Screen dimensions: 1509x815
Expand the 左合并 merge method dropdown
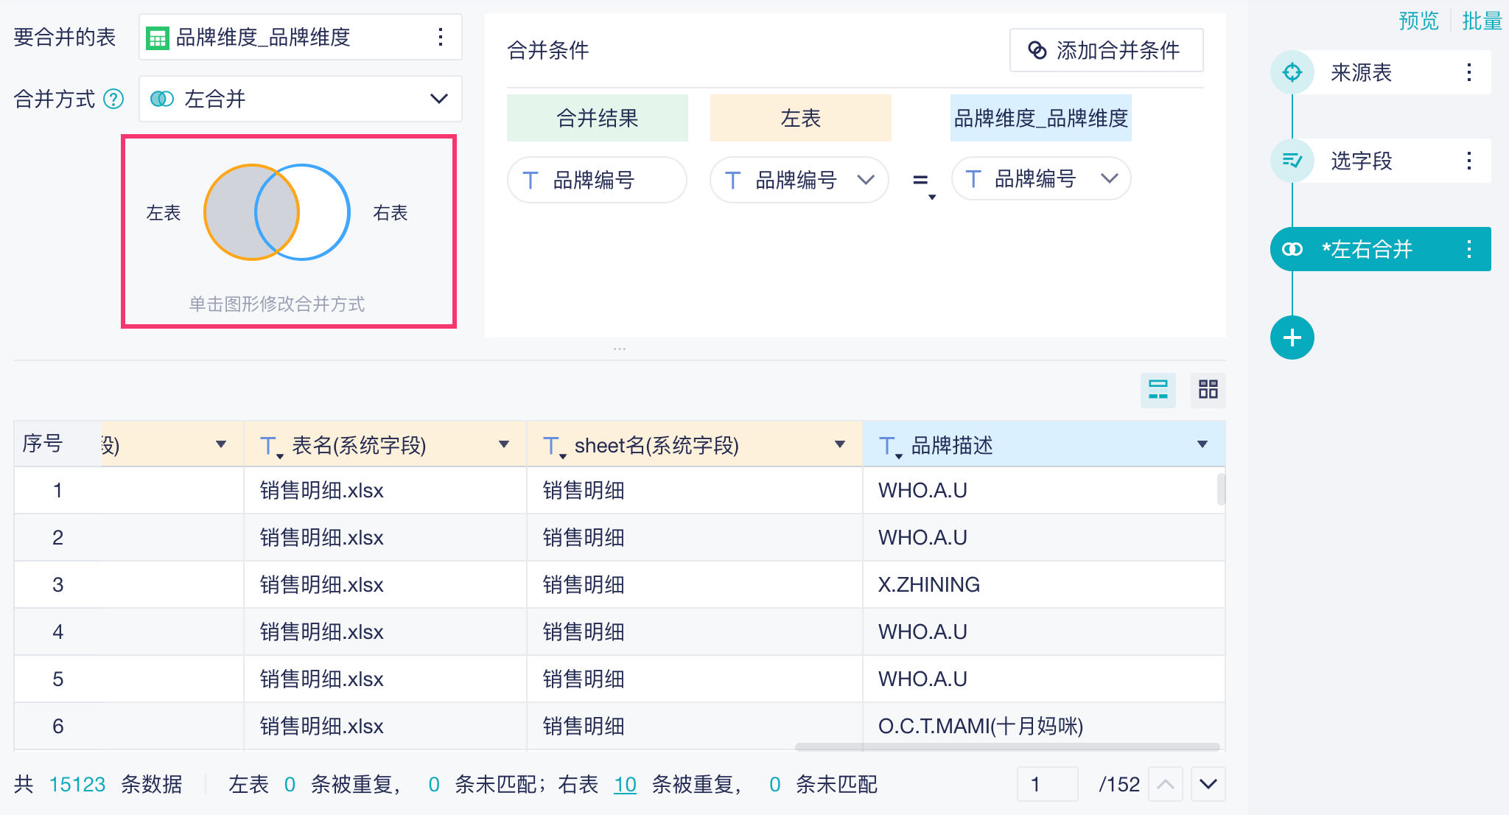[438, 99]
